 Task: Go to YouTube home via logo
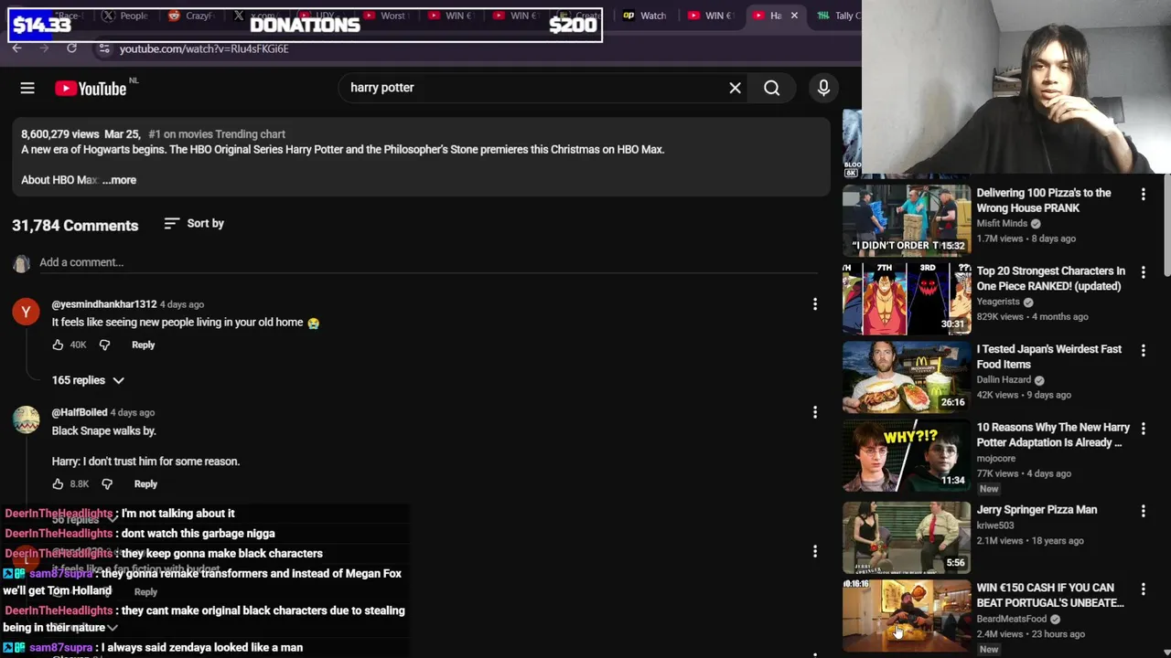click(91, 89)
